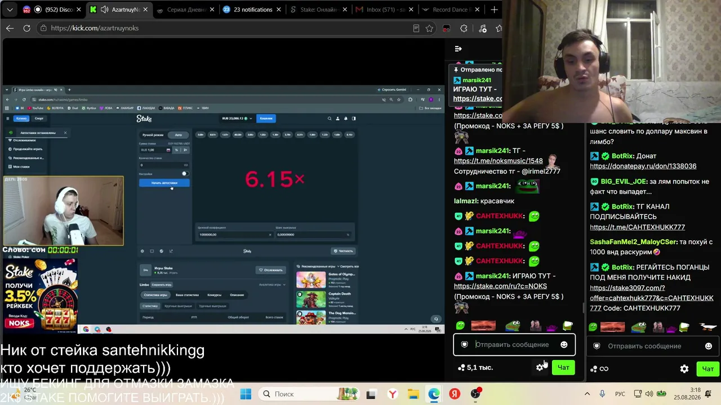Image resolution: width=721 pixels, height=405 pixels.
Task: Show hidden system tray icons
Action: [587, 394]
